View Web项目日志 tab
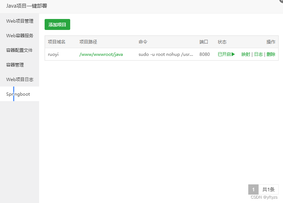Screen dimensions: 283x203 click(19, 79)
